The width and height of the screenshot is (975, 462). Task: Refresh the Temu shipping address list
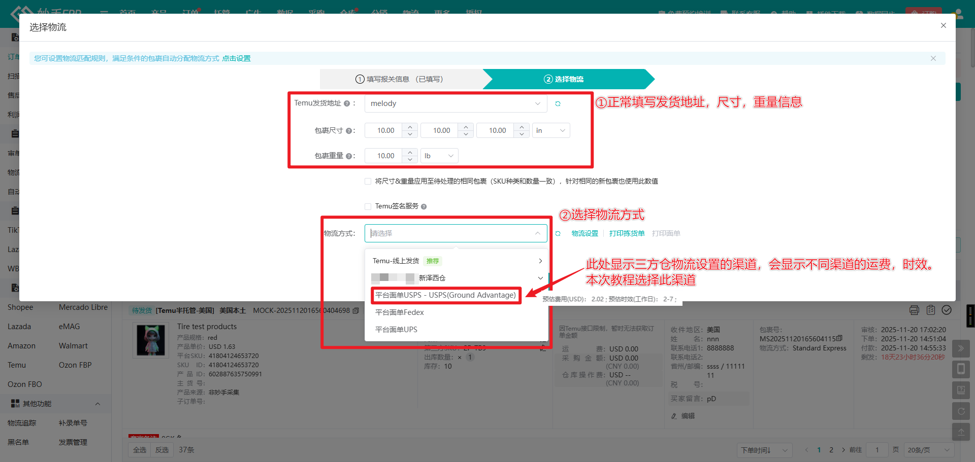(x=558, y=103)
